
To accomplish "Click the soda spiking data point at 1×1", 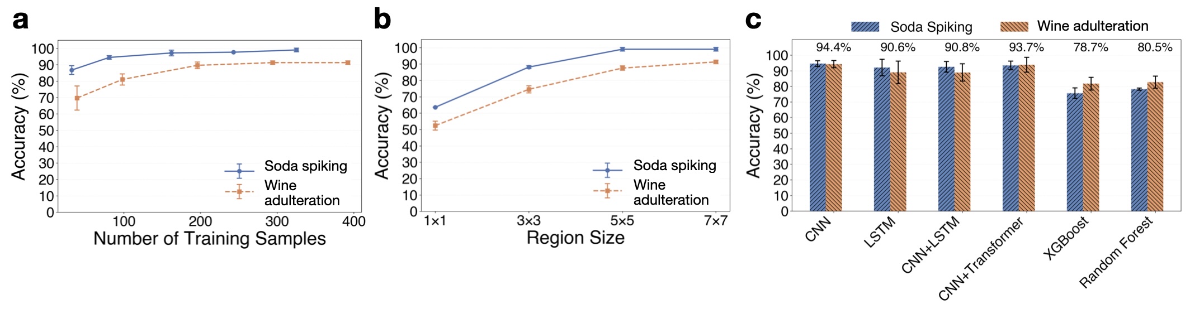I will [x=436, y=107].
